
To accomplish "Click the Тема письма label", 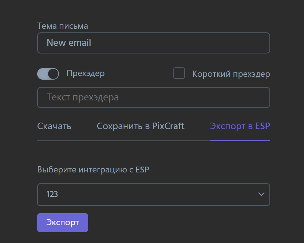I will click(63, 26).
